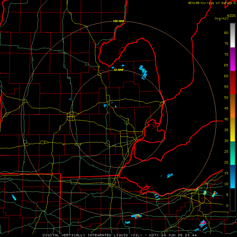
Task: Click the blue segment of the color bar
Action: pos(233,176)
